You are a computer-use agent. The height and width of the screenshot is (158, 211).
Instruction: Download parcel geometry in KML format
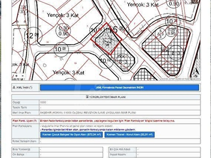[119, 88]
